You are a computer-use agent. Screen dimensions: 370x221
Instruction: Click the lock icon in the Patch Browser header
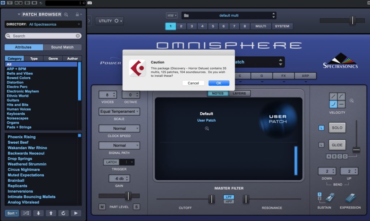click(x=77, y=14)
